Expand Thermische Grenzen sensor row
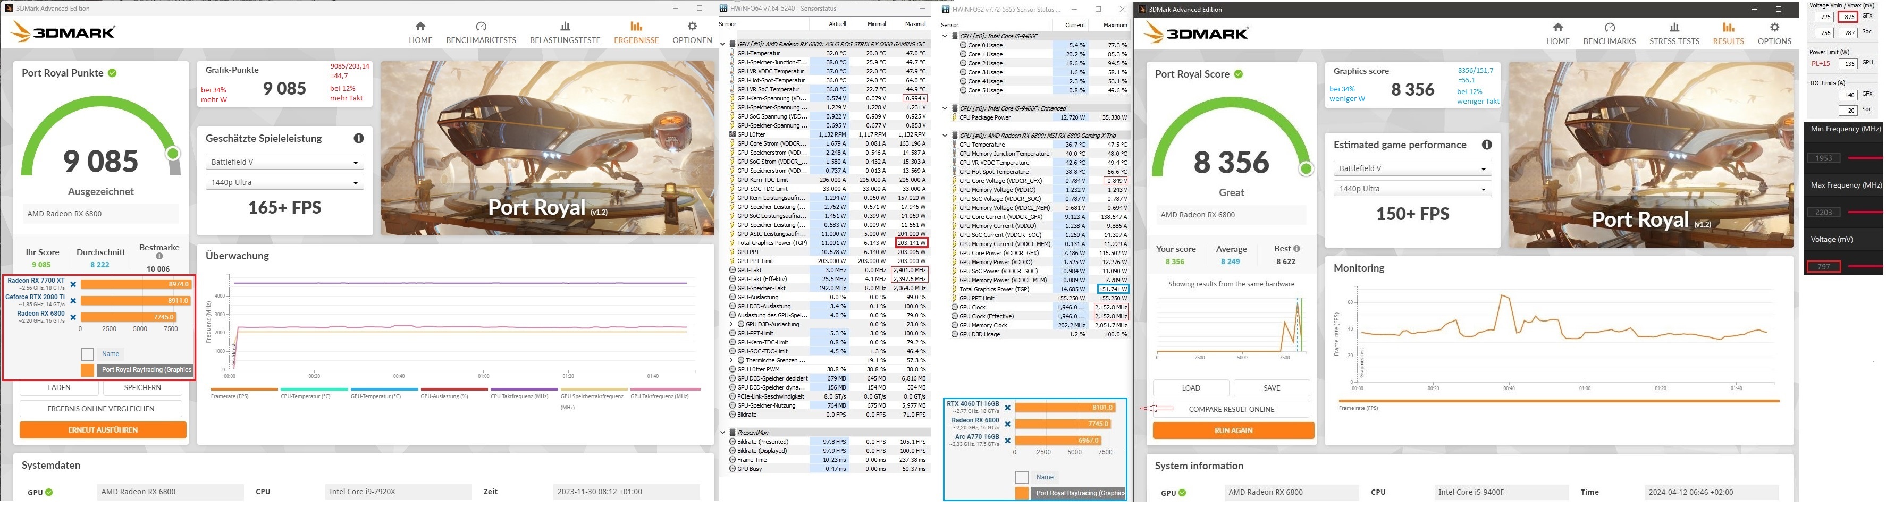 click(x=731, y=360)
